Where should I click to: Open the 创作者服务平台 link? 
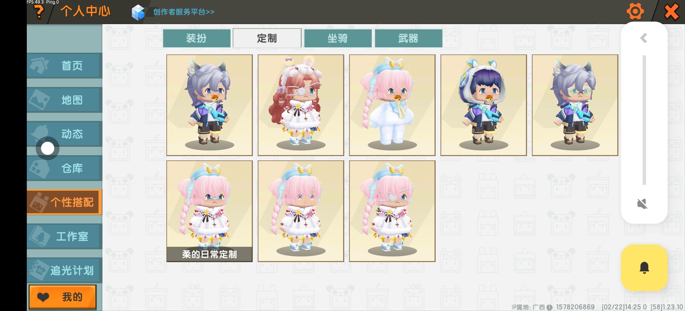(x=184, y=12)
